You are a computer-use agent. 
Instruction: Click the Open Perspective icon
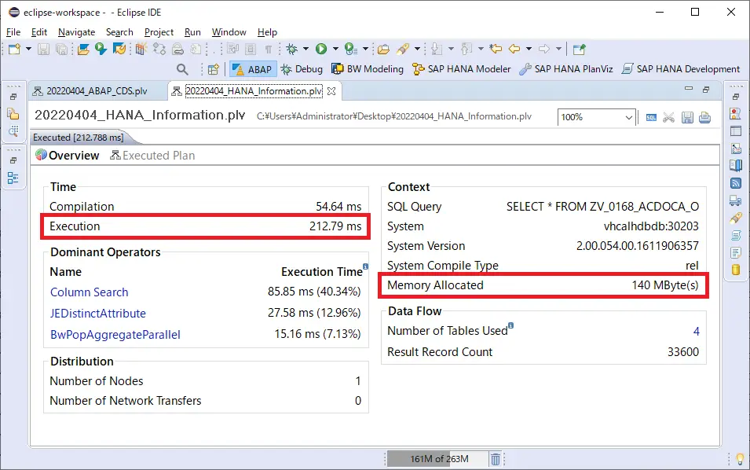214,69
